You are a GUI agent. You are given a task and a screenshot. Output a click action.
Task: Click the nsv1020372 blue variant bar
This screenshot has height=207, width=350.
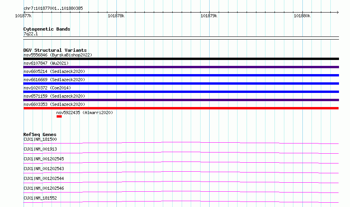pos(181,92)
